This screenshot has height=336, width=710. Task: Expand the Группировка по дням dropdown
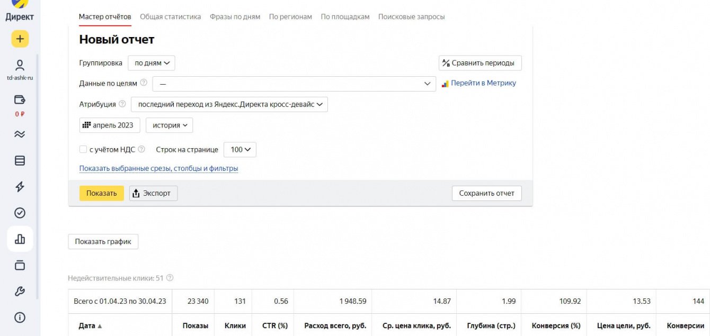point(152,63)
